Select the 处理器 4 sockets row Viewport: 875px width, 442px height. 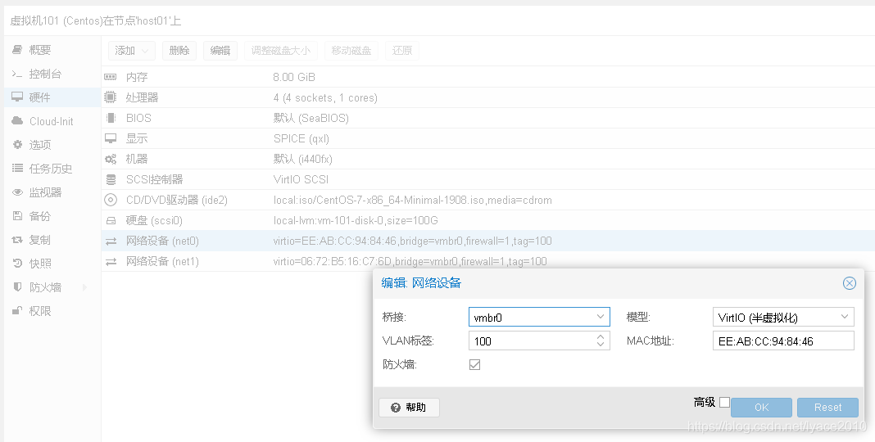coord(488,97)
